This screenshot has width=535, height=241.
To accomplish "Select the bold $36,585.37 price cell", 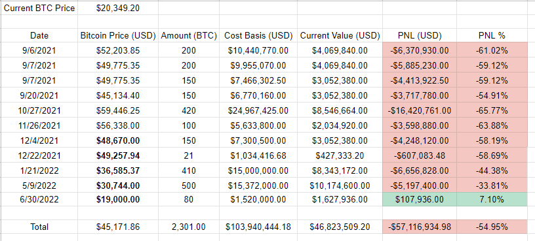I will click(x=118, y=170).
